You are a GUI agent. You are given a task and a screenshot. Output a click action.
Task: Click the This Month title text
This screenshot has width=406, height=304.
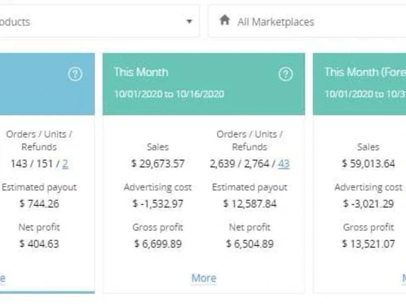pos(141,72)
